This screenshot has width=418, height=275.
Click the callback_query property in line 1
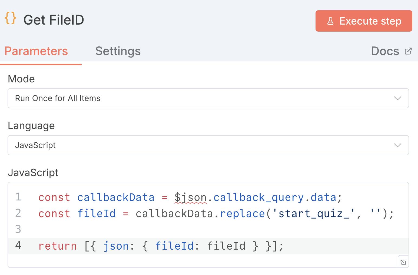coord(258,197)
